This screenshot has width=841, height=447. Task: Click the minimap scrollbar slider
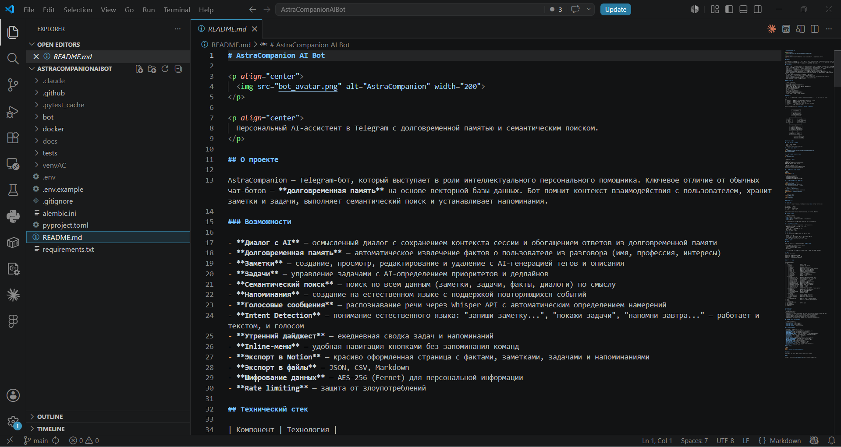[x=837, y=68]
